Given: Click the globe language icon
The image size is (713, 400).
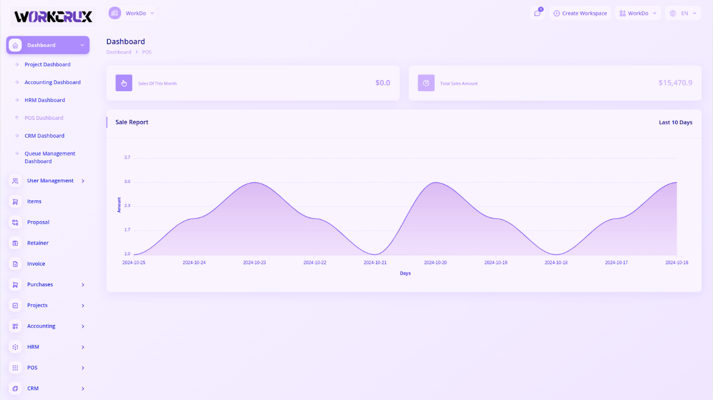Looking at the screenshot, I should tap(673, 13).
